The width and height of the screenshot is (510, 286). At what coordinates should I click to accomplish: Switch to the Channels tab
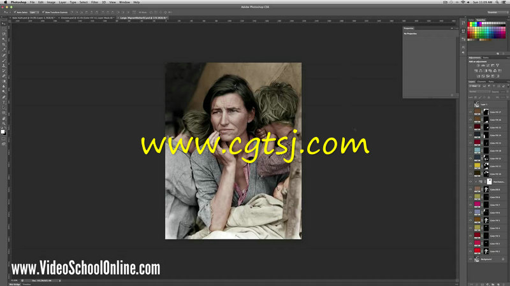(x=481, y=82)
